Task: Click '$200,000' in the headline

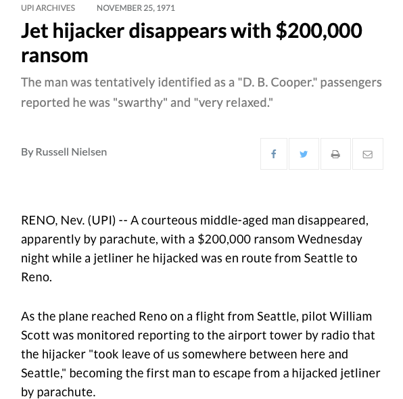Action: coord(319,31)
